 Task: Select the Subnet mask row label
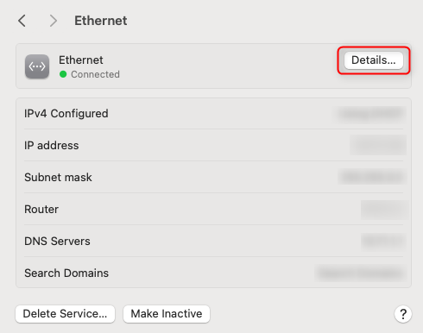[58, 178]
